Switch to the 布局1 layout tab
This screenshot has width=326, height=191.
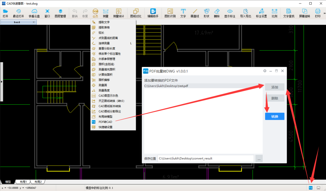pos(23,182)
